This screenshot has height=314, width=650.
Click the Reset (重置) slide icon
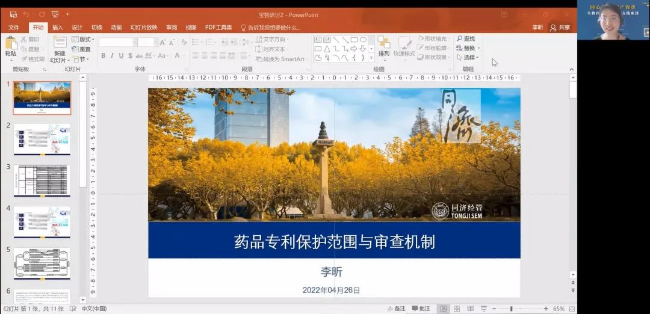(81, 49)
